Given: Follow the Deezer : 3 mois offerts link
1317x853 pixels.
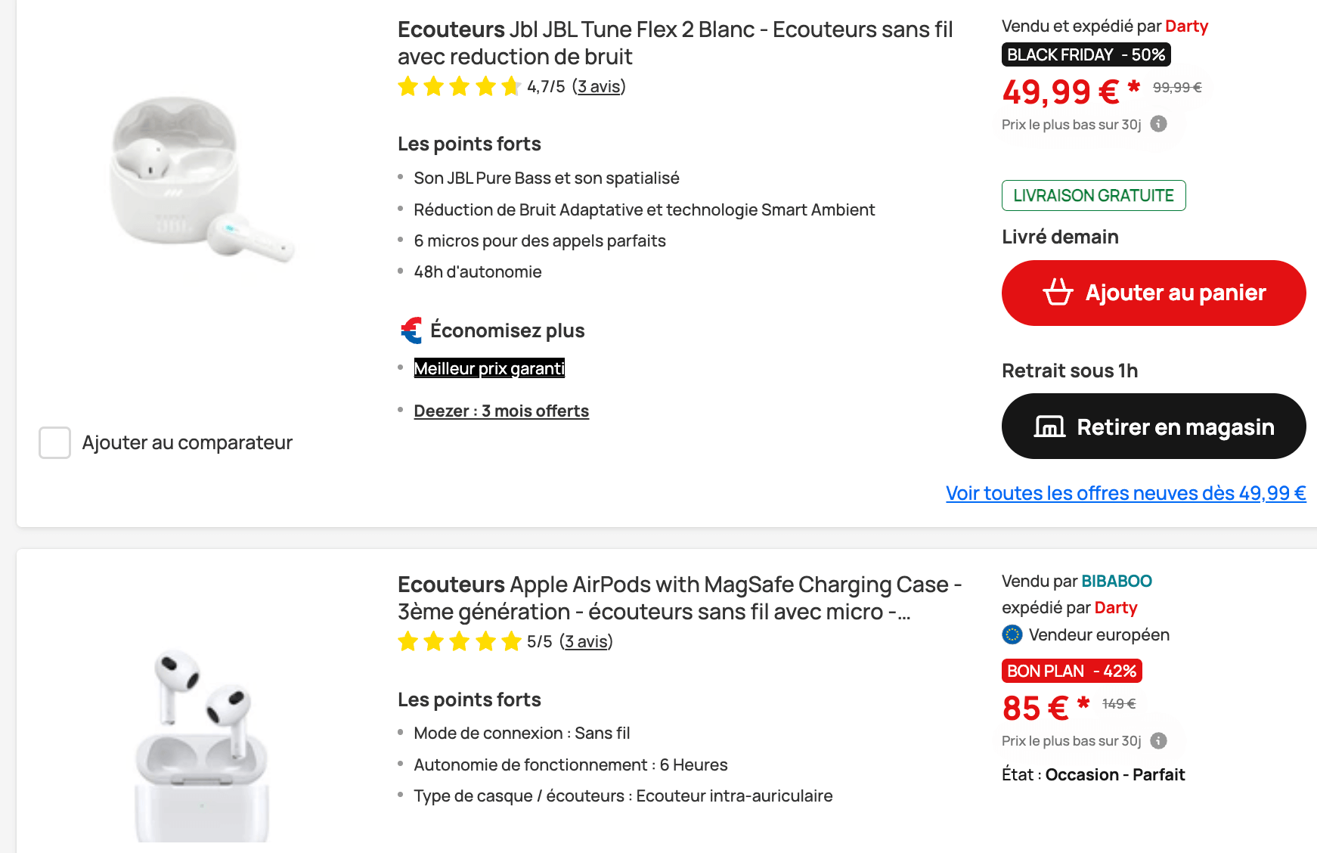Looking at the screenshot, I should coord(500,411).
